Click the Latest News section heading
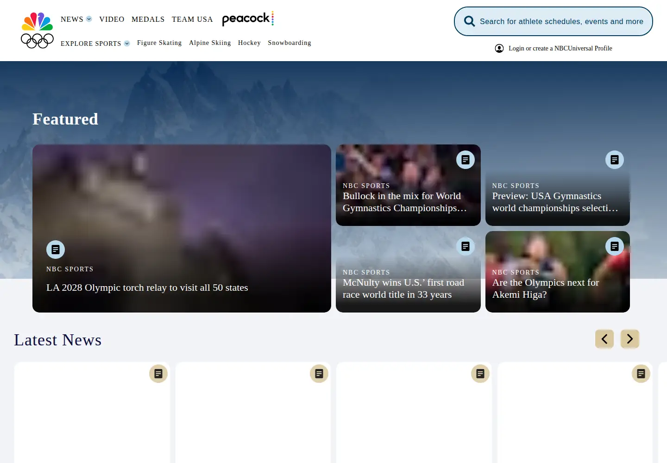This screenshot has width=667, height=463. [58, 340]
